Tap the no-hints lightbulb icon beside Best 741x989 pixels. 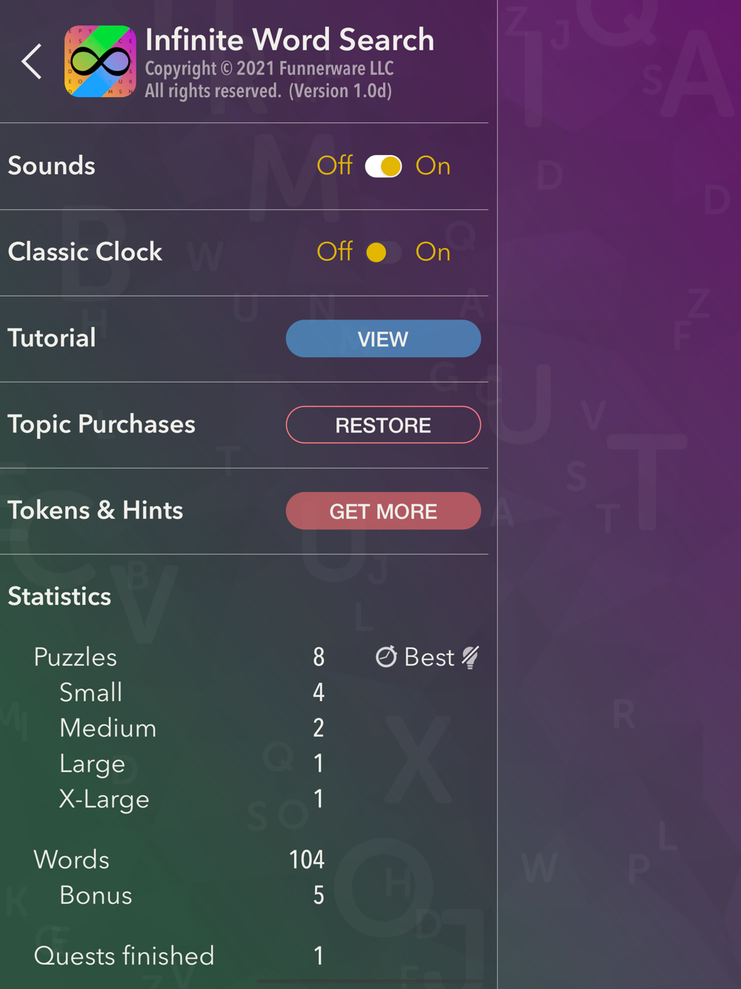point(471,657)
